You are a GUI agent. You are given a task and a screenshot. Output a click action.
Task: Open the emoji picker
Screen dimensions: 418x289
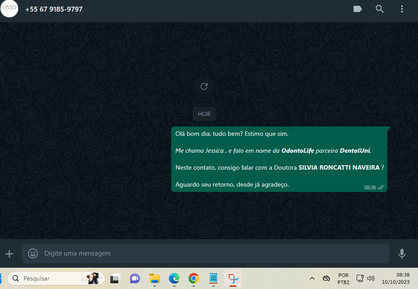(33, 253)
